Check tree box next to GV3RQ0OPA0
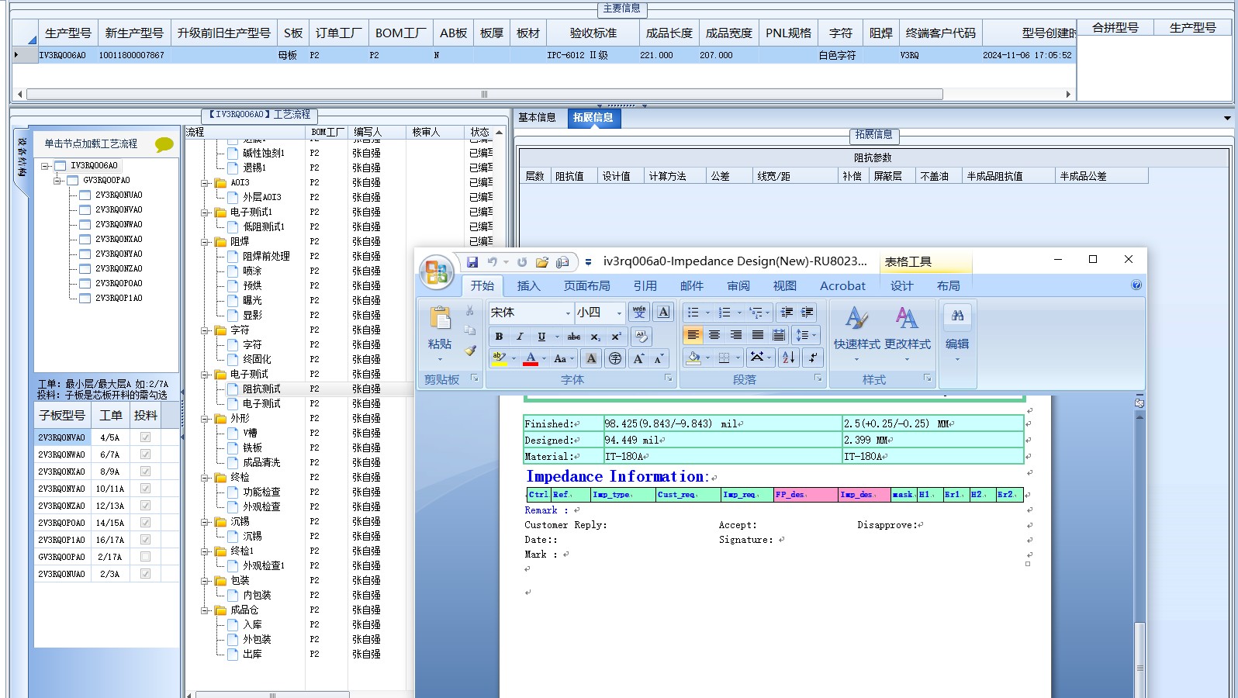 [72, 181]
